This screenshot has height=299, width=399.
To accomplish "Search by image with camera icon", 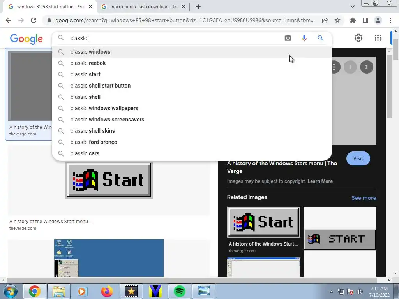I will click(x=288, y=38).
